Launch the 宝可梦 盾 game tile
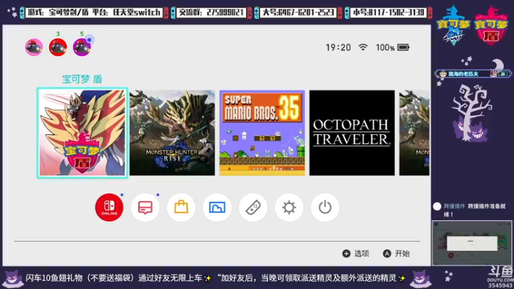 pos(82,133)
